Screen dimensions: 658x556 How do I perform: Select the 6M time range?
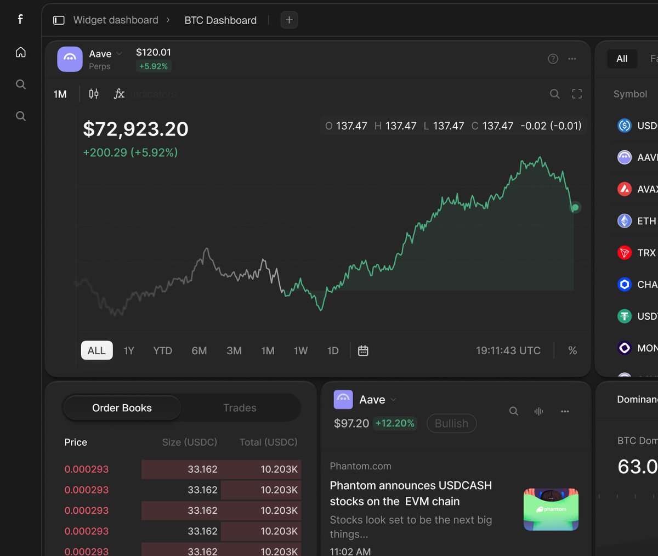pos(199,350)
